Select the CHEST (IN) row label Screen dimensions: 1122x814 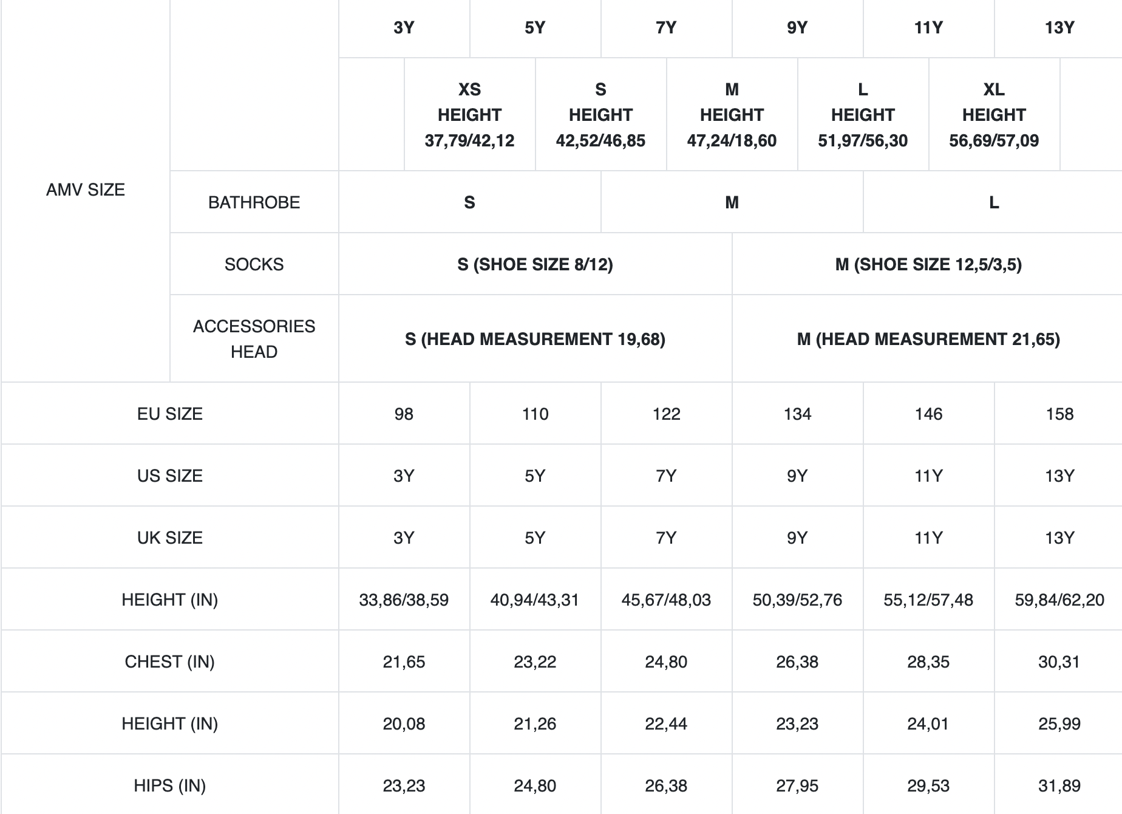pyautogui.click(x=169, y=662)
